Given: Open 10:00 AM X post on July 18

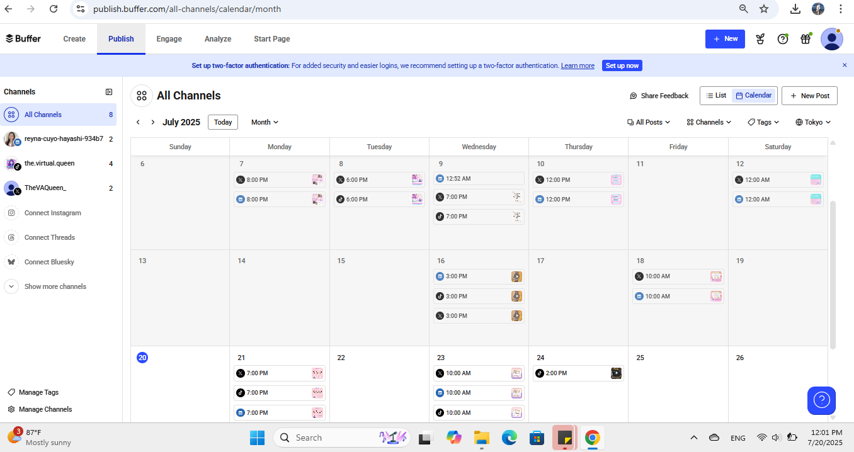Looking at the screenshot, I should pyautogui.click(x=678, y=276).
